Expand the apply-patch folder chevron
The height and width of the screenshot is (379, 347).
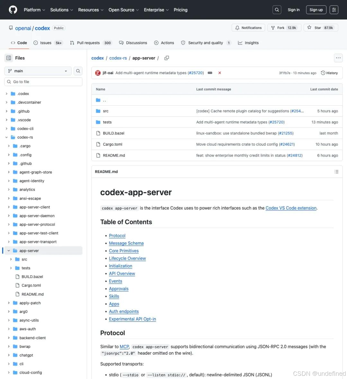(x=9, y=303)
